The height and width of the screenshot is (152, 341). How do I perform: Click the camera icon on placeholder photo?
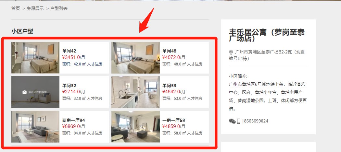click(x=25, y=92)
